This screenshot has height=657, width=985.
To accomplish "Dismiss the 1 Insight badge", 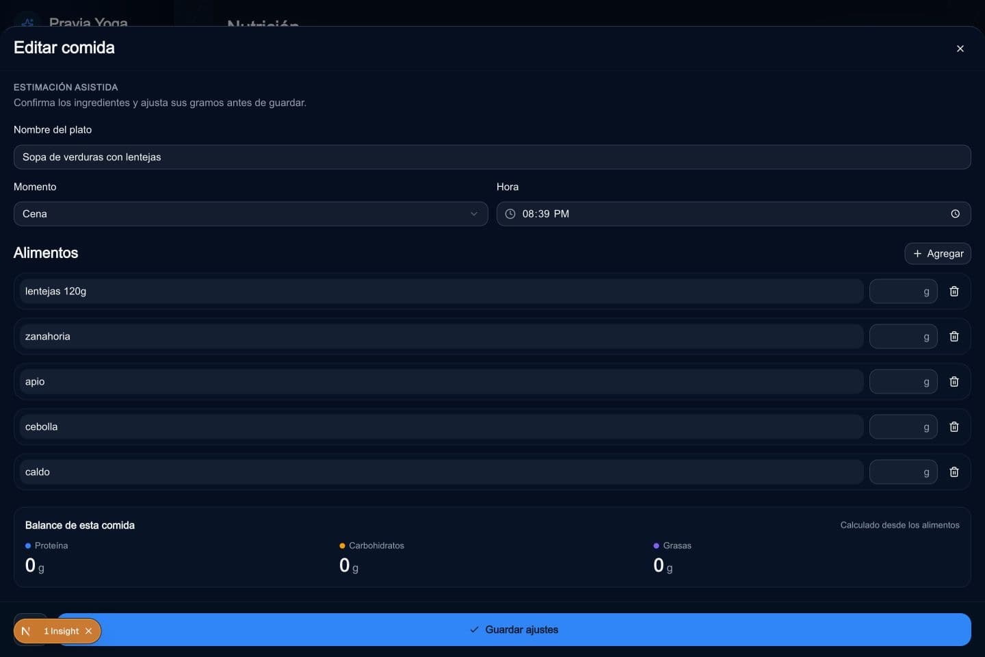I will coord(88,631).
